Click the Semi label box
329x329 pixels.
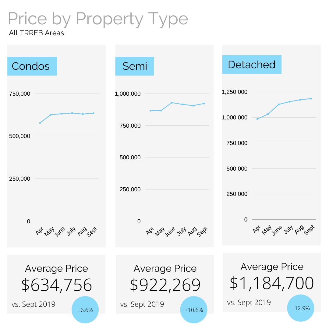click(x=134, y=66)
